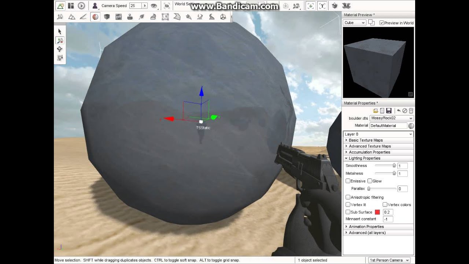The image size is (469, 264).
Task: Collapse Lighting Properties section
Action: tap(378, 158)
